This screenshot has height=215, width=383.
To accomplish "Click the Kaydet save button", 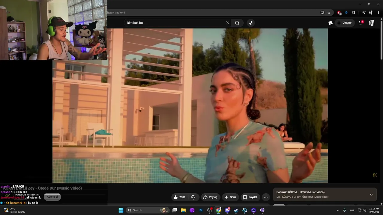I will 250,197.
